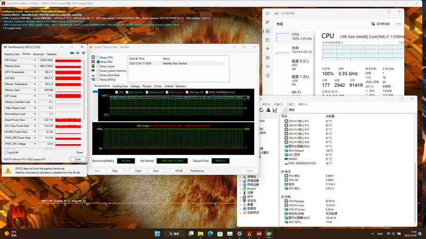Toggle CPU Core #1 graph checkbox
The height and width of the screenshot is (239, 426).
[127, 92]
